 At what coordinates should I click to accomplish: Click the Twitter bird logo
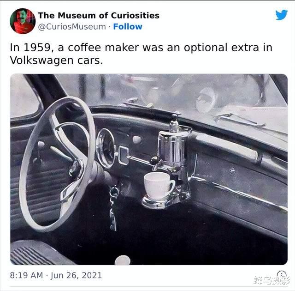(282, 15)
